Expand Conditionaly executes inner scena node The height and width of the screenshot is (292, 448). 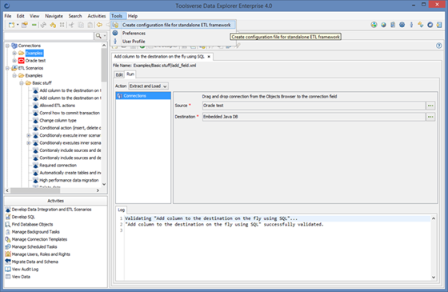[x=29, y=142]
